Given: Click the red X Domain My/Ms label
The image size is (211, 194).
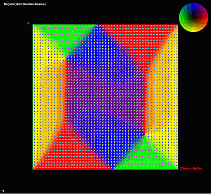Looking at the screenshot, I should coord(191,168).
